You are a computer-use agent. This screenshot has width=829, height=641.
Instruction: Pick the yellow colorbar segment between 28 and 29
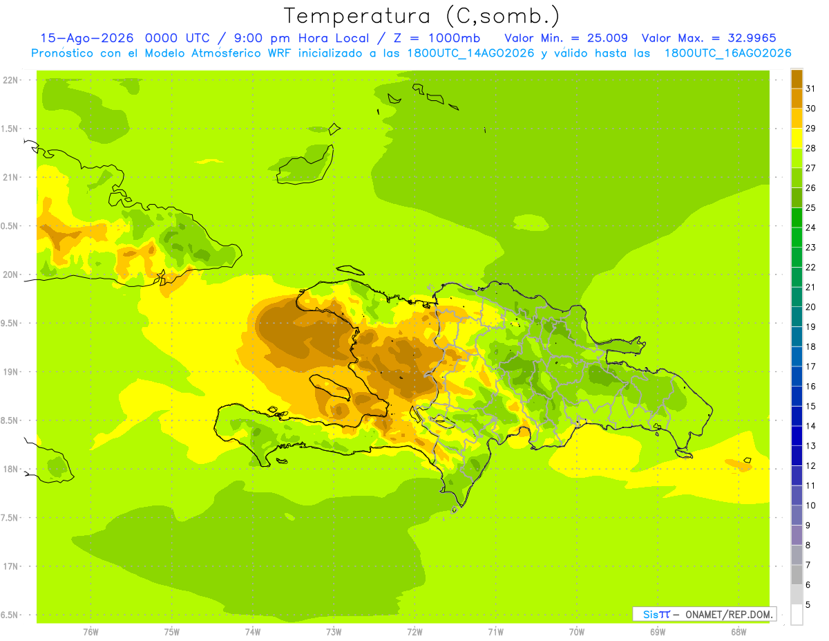pyautogui.click(x=797, y=138)
